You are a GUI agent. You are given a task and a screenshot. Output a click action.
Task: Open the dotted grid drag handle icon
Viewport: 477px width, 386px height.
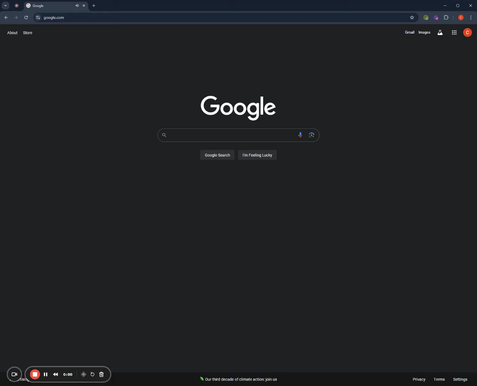(83, 374)
